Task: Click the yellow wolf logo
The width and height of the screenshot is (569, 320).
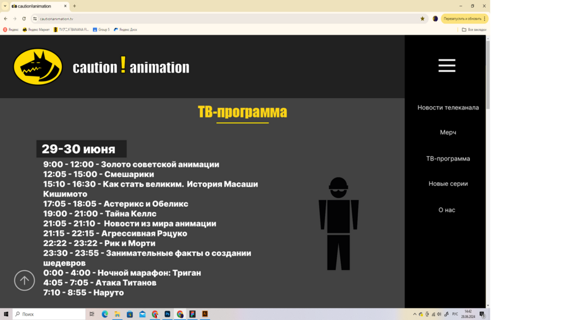Action: pyautogui.click(x=38, y=67)
